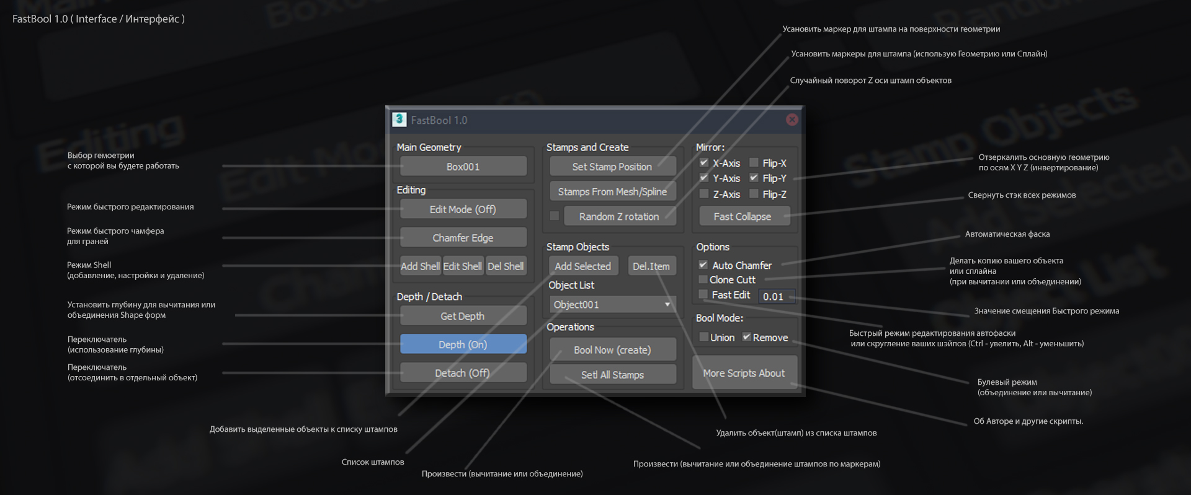Enable the Clone Cutt checkbox
The height and width of the screenshot is (495, 1191).
click(x=703, y=279)
